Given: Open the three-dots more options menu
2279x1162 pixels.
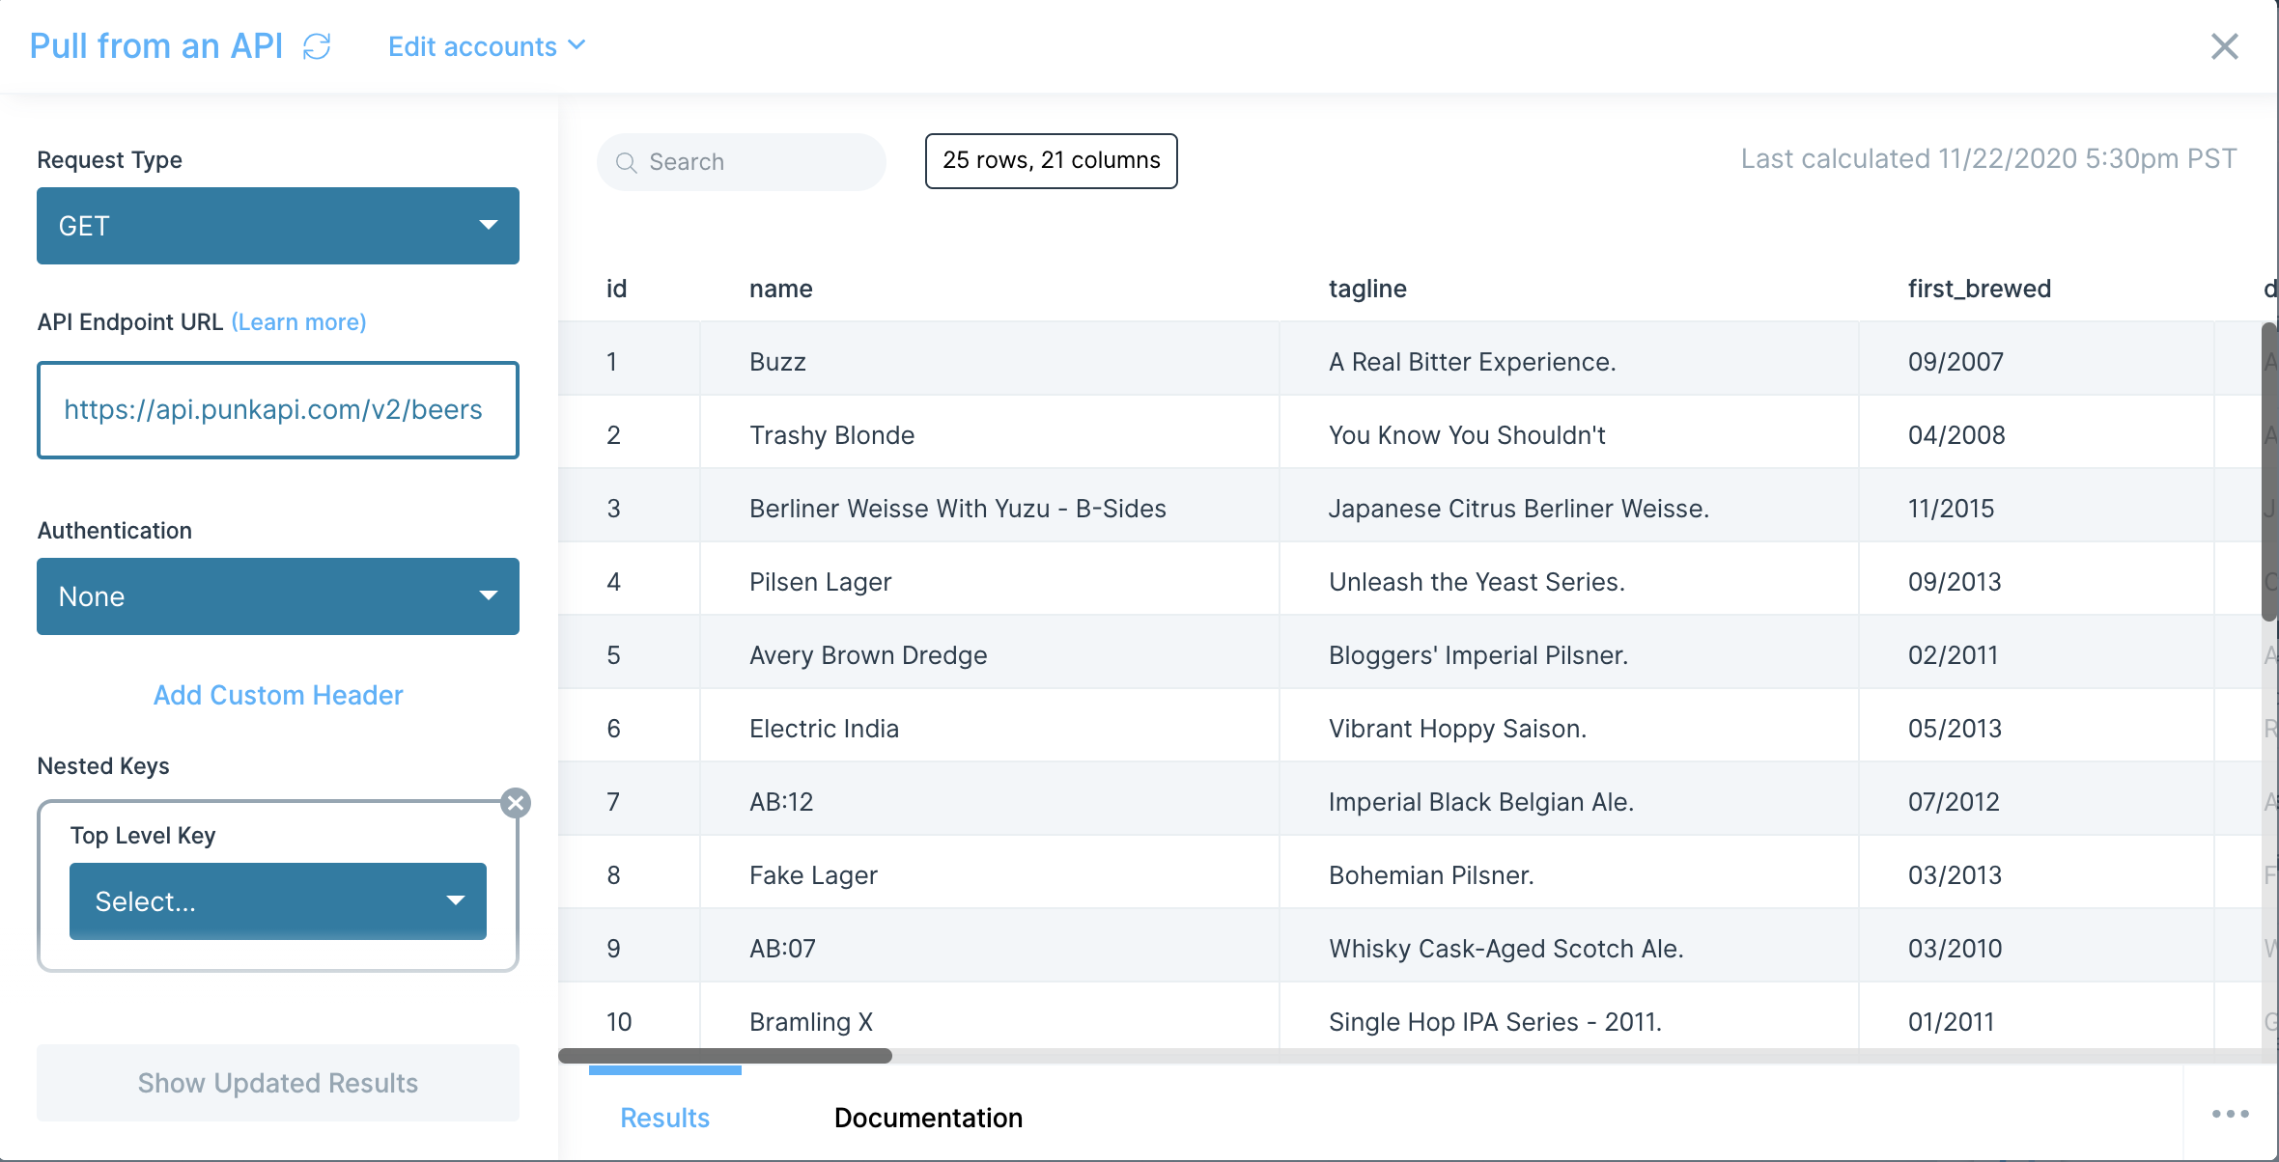Looking at the screenshot, I should coord(2230,1114).
